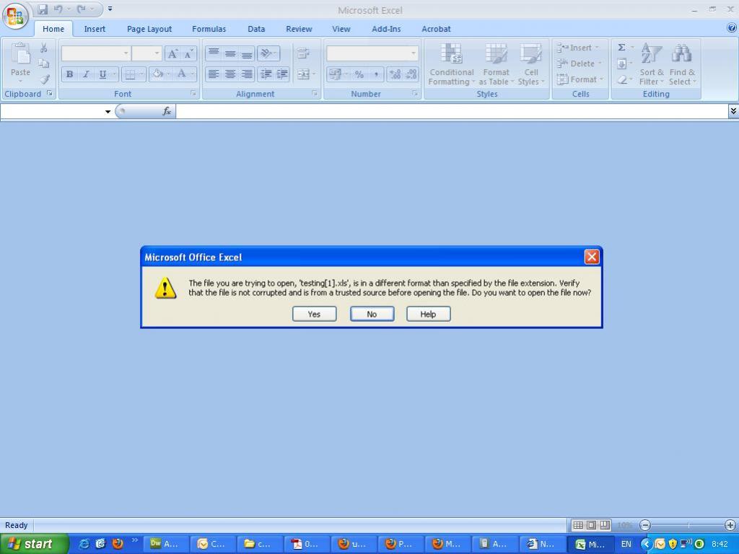Click the Decrease Indent icon
The width and height of the screenshot is (739, 554).
tap(266, 74)
